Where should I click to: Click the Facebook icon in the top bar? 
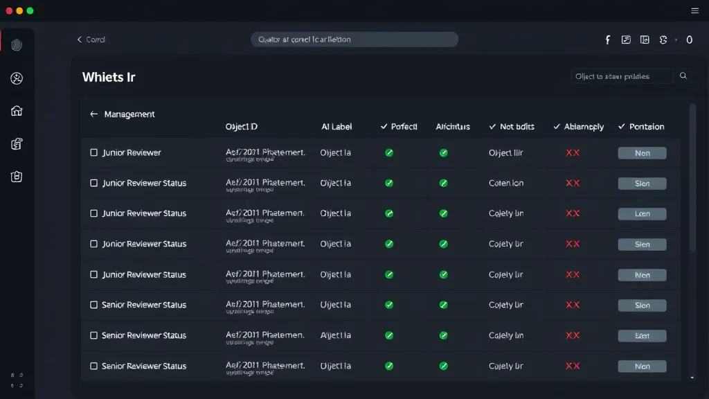pos(607,39)
